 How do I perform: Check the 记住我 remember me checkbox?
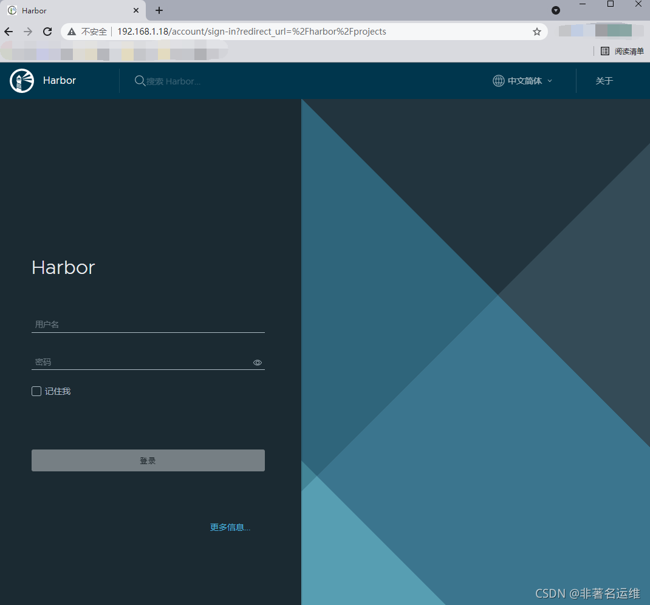(36, 391)
